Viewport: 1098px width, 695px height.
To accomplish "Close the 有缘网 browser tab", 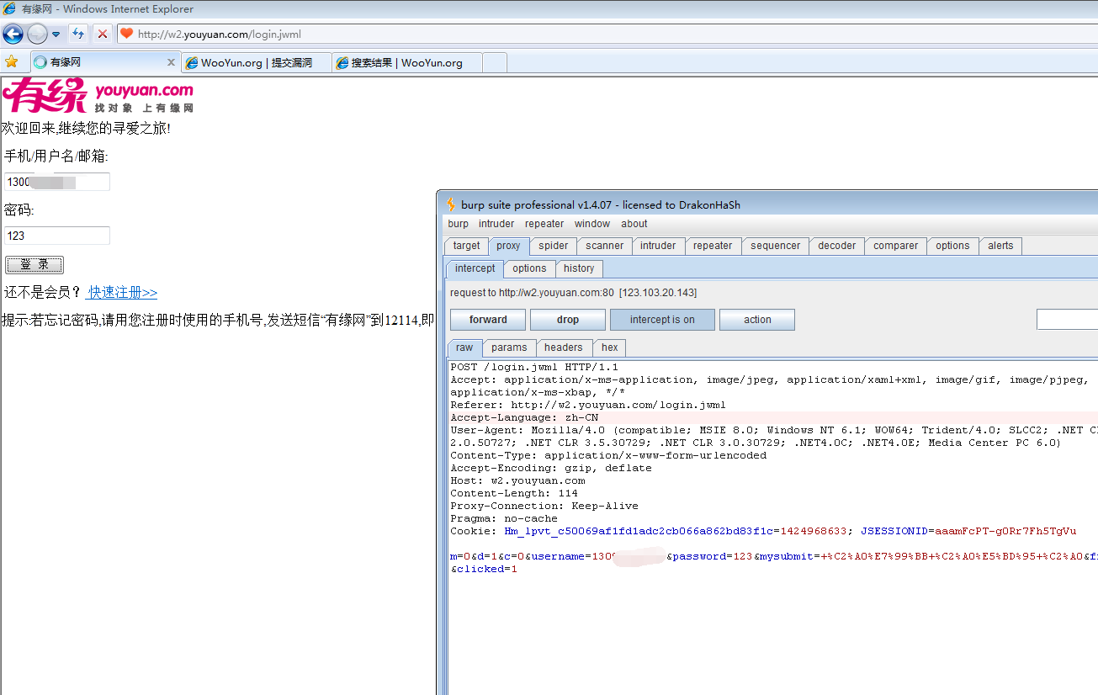I will point(171,62).
